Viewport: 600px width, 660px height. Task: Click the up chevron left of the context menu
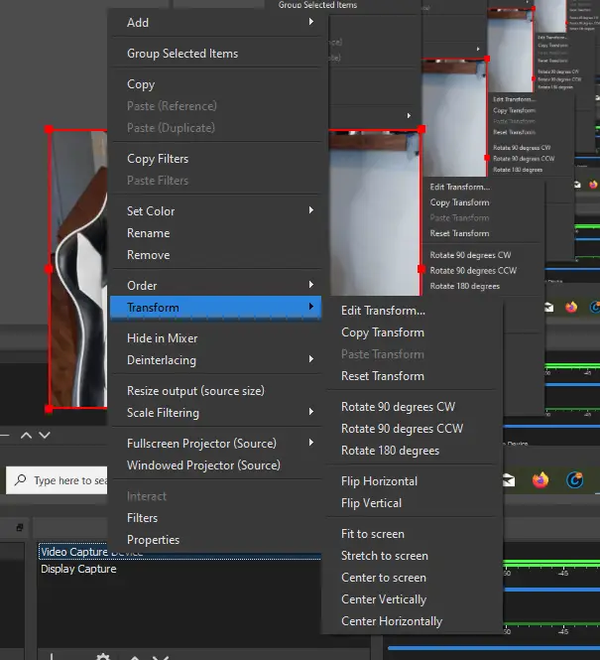click(x=26, y=436)
